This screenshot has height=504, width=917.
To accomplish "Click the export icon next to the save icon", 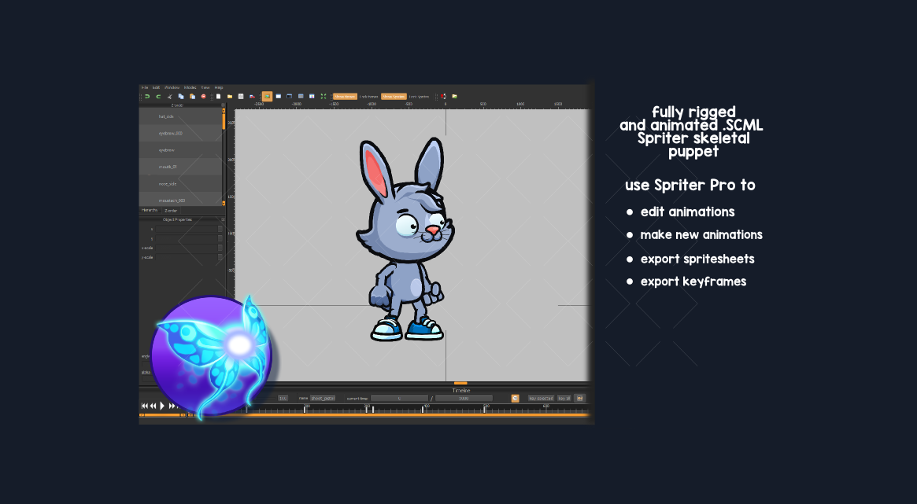I will click(252, 97).
